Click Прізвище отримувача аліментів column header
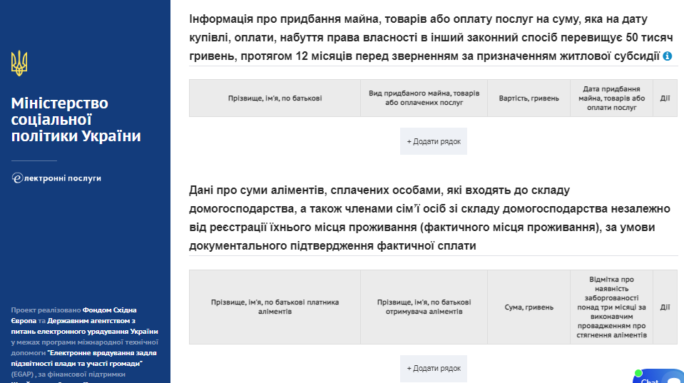Viewport: 684px width, 383px height. point(424,307)
